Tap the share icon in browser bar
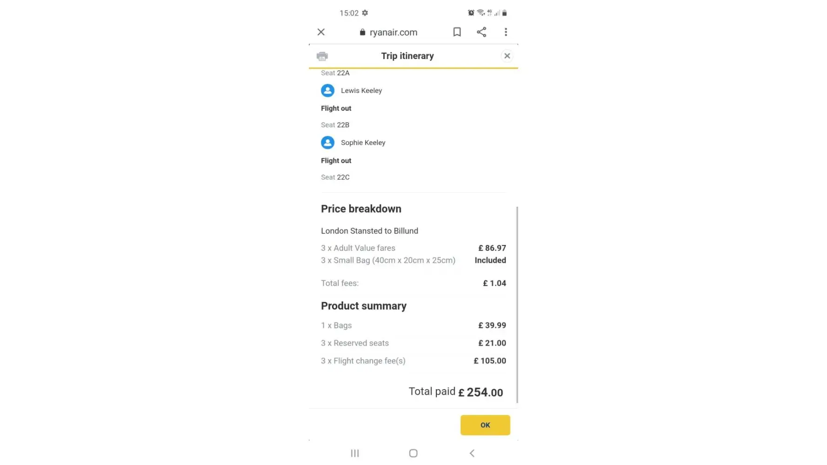827x465 pixels. [x=481, y=32]
